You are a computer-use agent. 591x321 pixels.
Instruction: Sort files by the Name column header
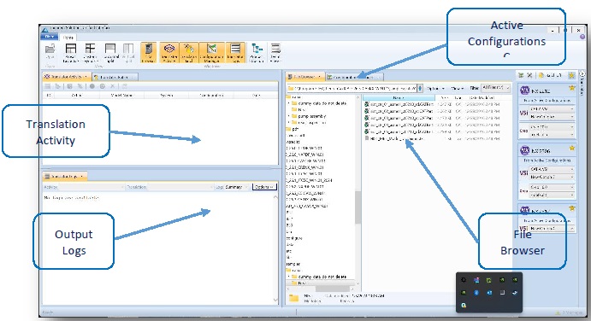point(399,97)
